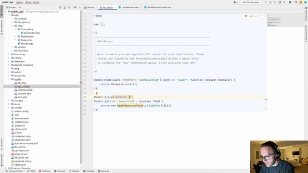
Task: Click Add Configuration button
Action: [252, 2]
